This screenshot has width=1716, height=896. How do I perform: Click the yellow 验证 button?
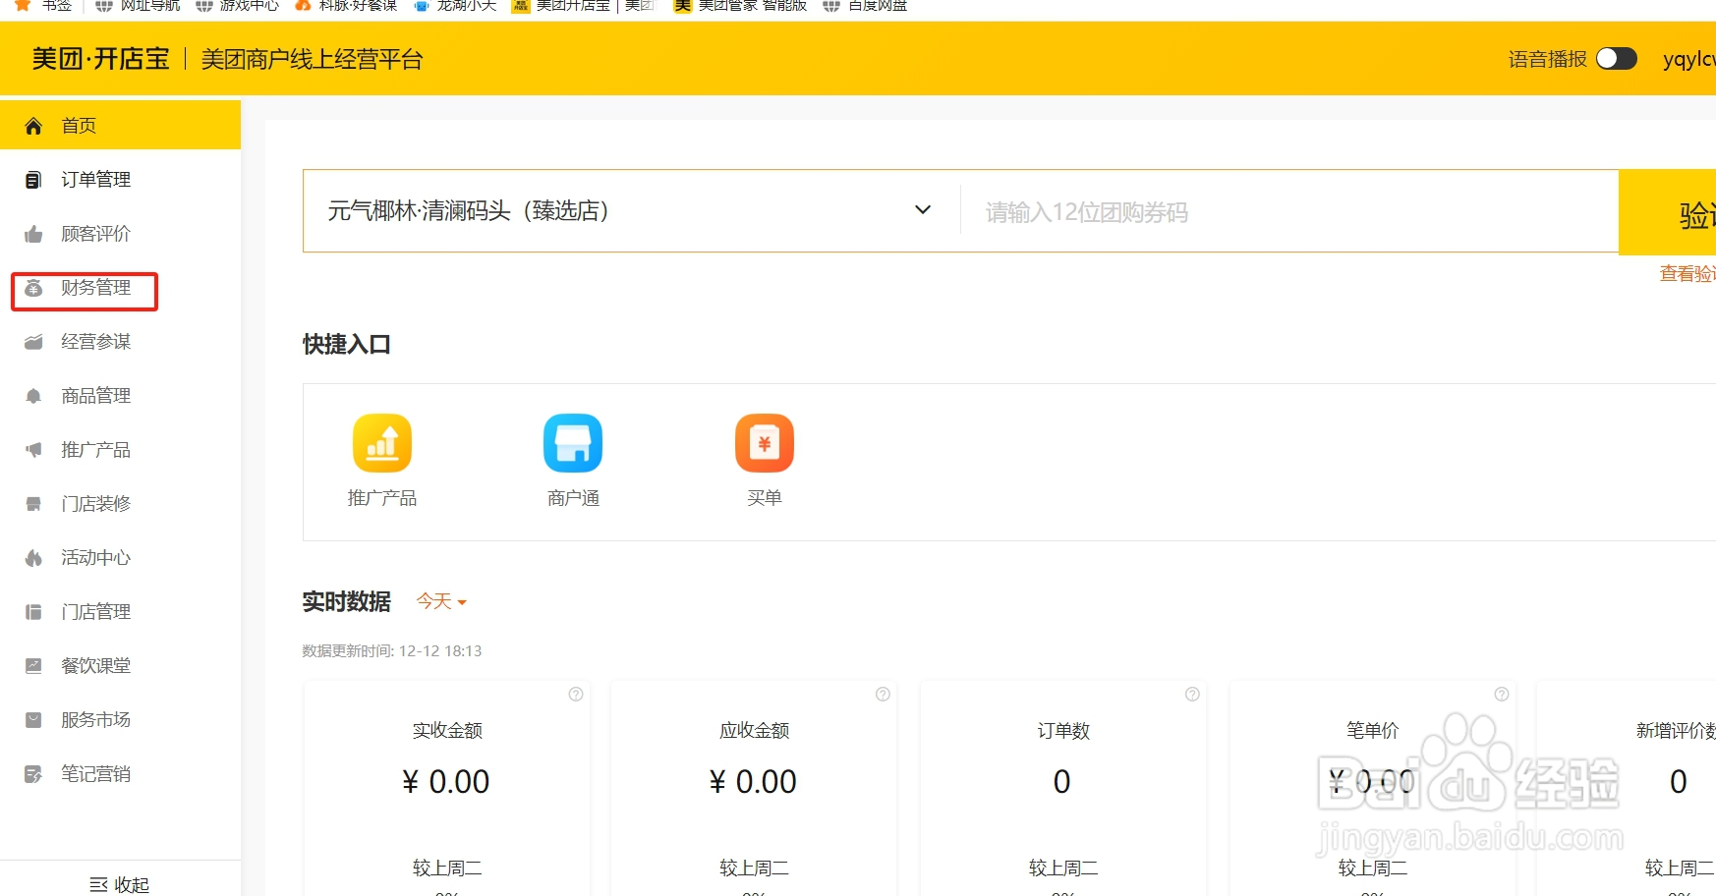[1668, 212]
